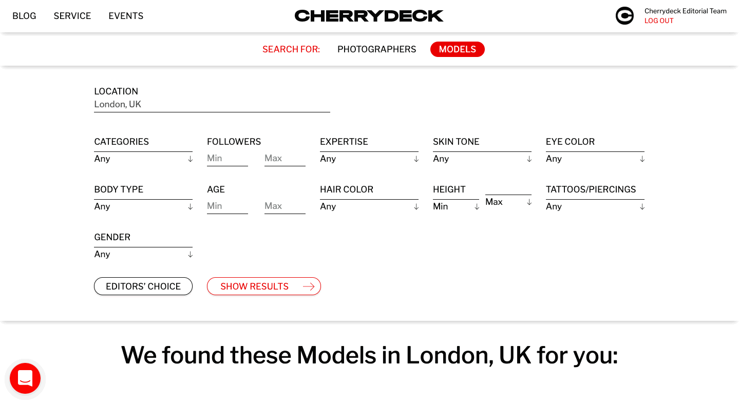Select Models search toggle
The height and width of the screenshot is (404, 739).
coord(457,49)
